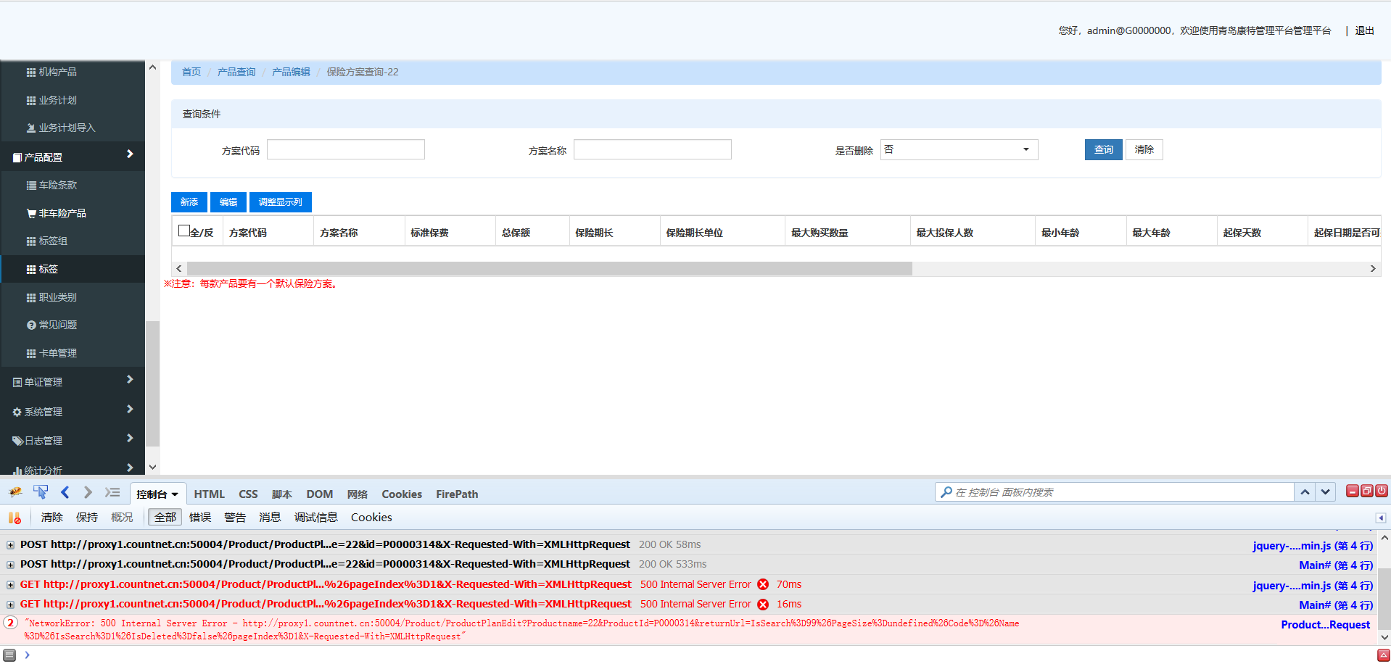
Task: Switch to the 网络 tab
Action: pyautogui.click(x=358, y=494)
